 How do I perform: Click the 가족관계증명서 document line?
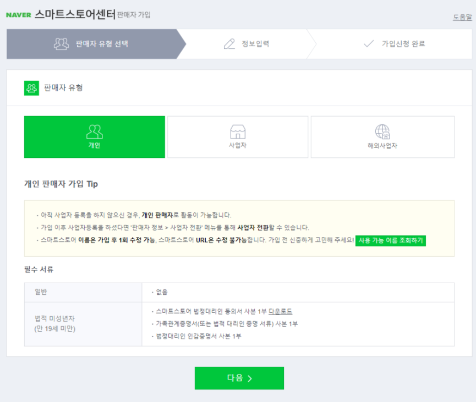coord(227,324)
